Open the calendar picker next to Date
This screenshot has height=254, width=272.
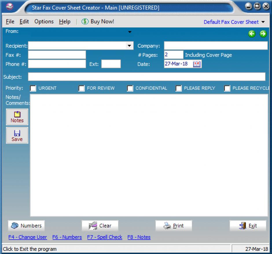click(x=197, y=64)
